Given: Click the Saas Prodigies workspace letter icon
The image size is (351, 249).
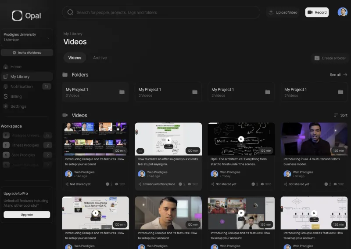Looking at the screenshot, I should coord(6,155).
